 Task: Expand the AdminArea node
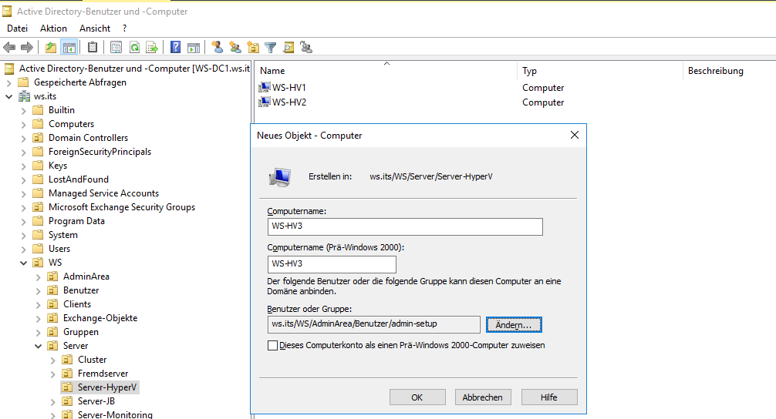coord(38,277)
